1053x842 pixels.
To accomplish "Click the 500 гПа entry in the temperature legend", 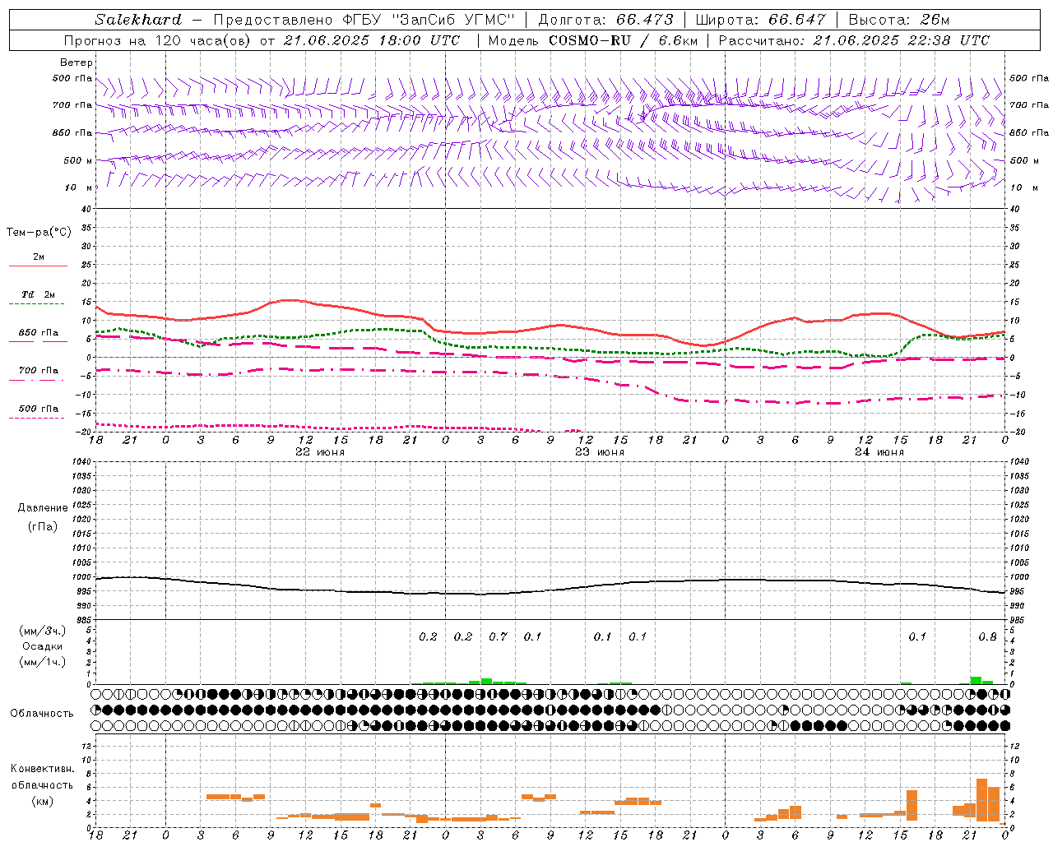I will point(39,409).
